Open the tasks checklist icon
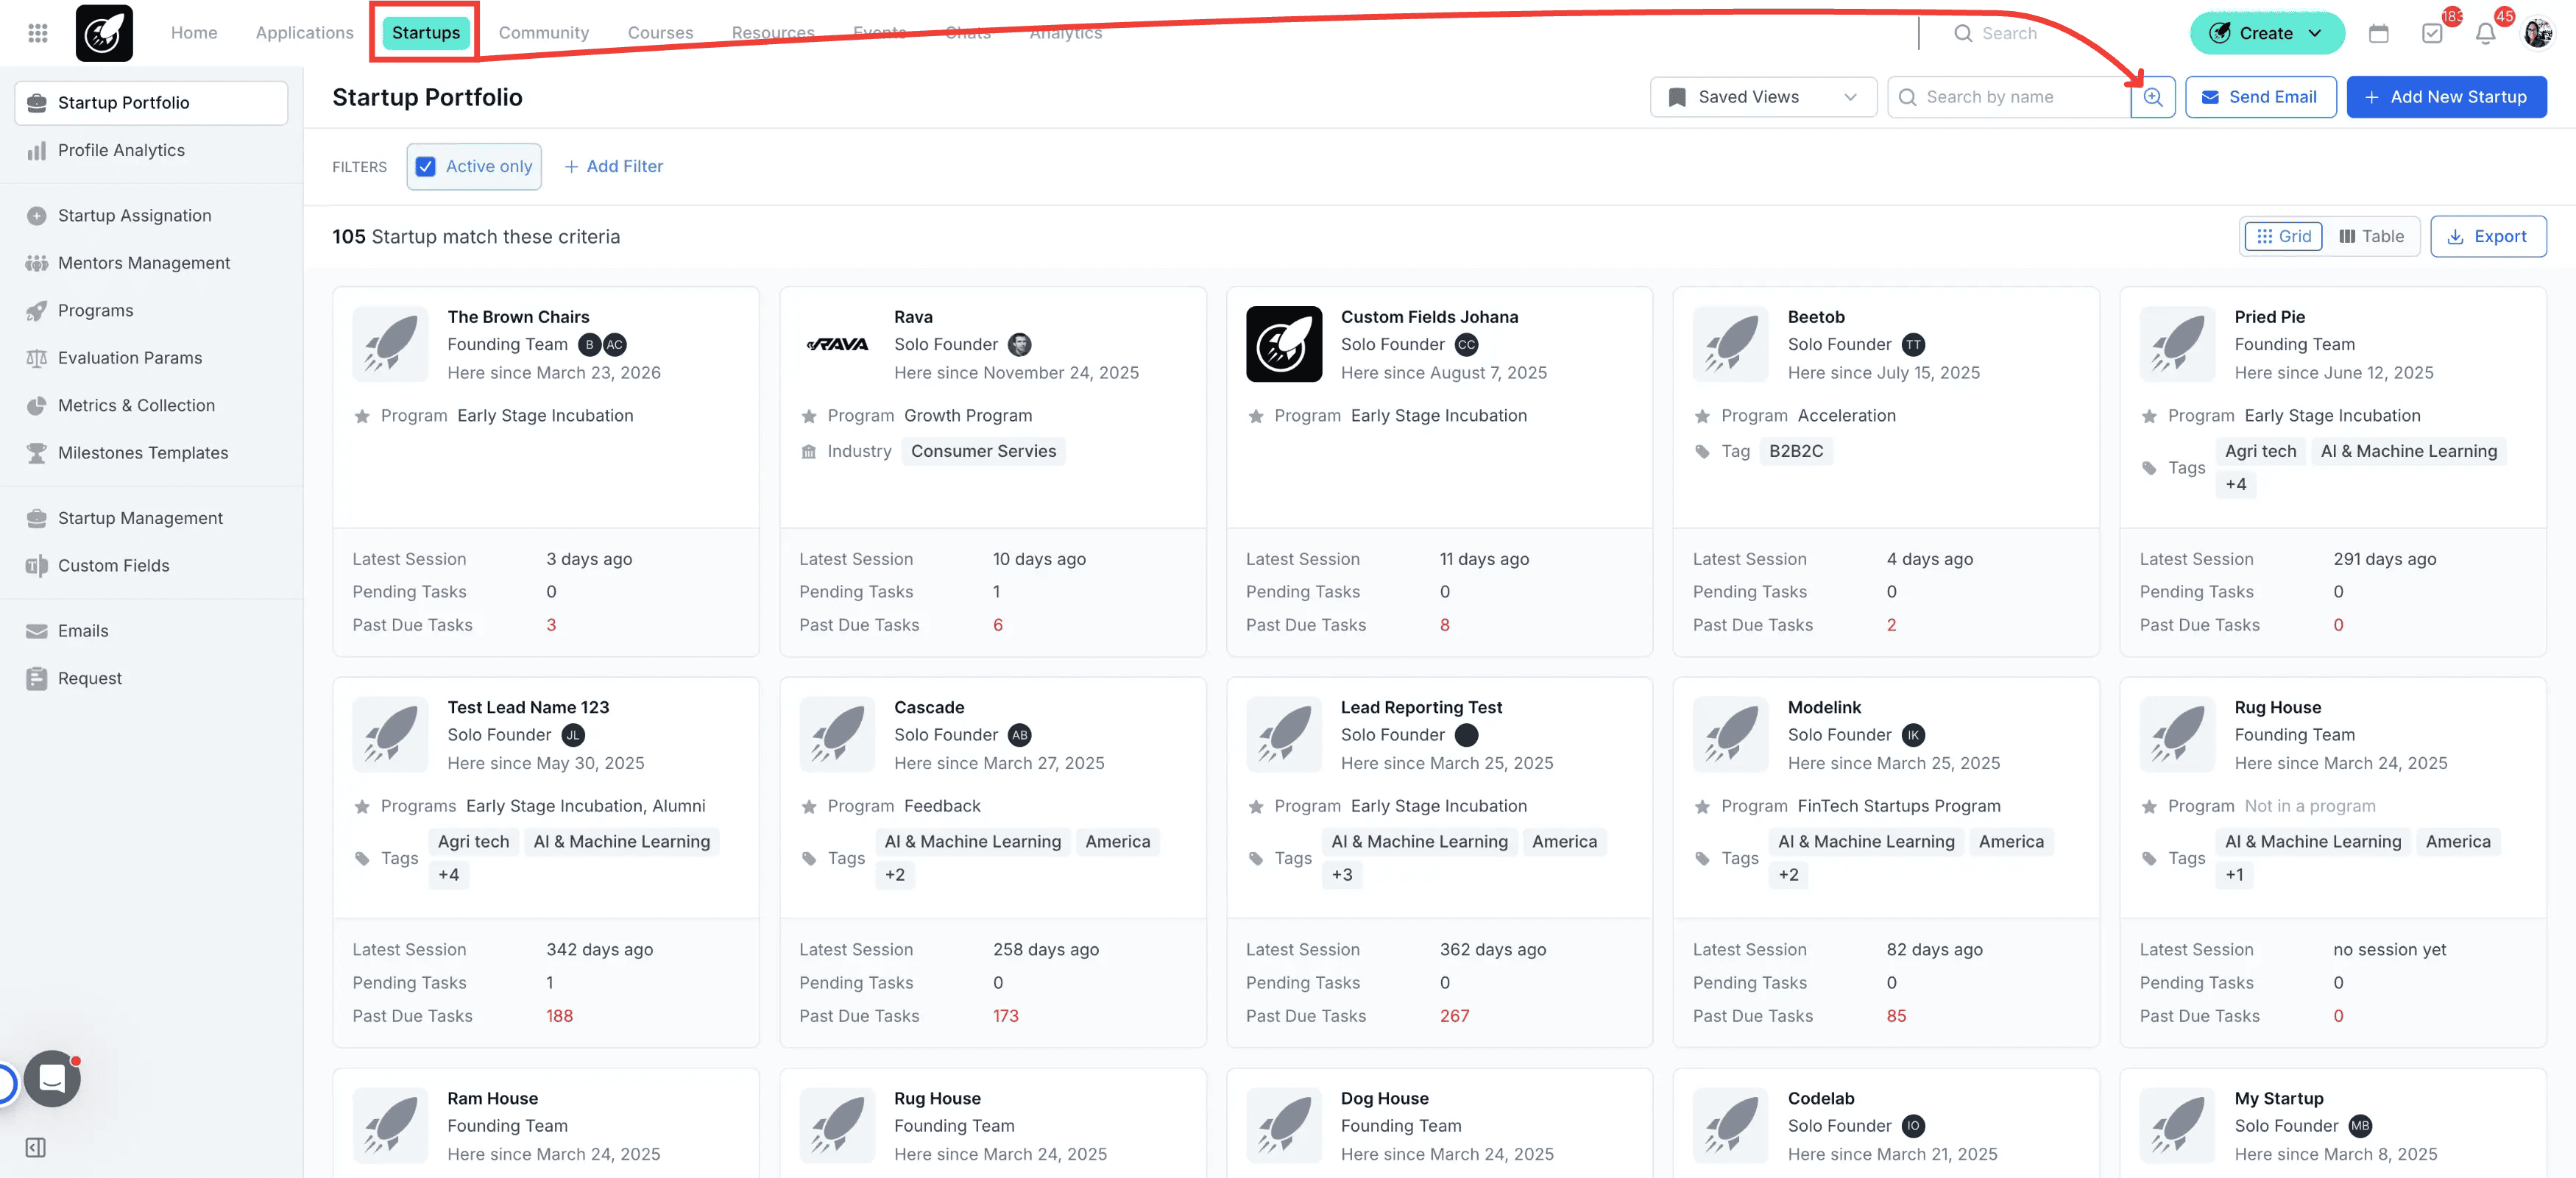Screen dimensions: 2576x1178 pos(2432,33)
